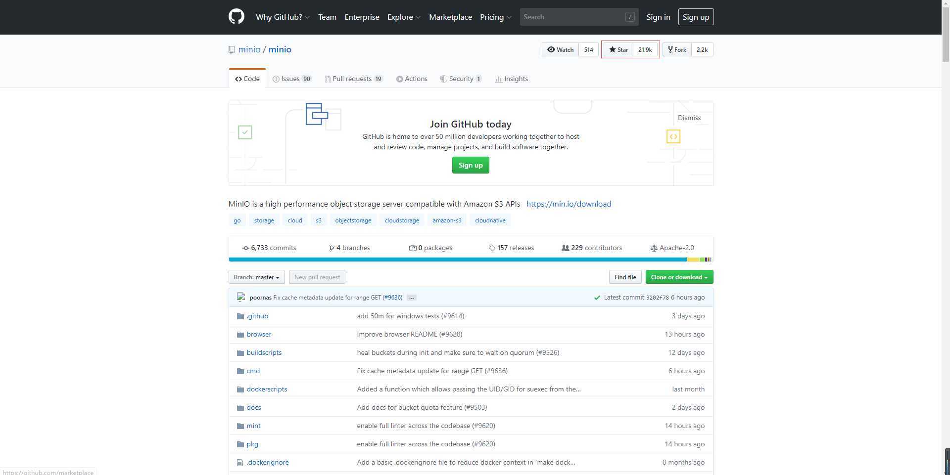This screenshot has height=475, width=950.
Task: Click the .github folder icon
Action: (240, 316)
